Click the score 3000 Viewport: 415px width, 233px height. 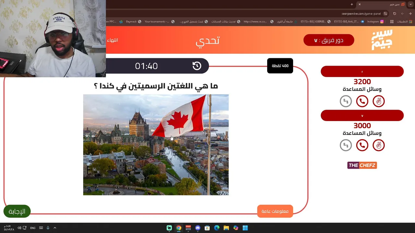point(362,126)
